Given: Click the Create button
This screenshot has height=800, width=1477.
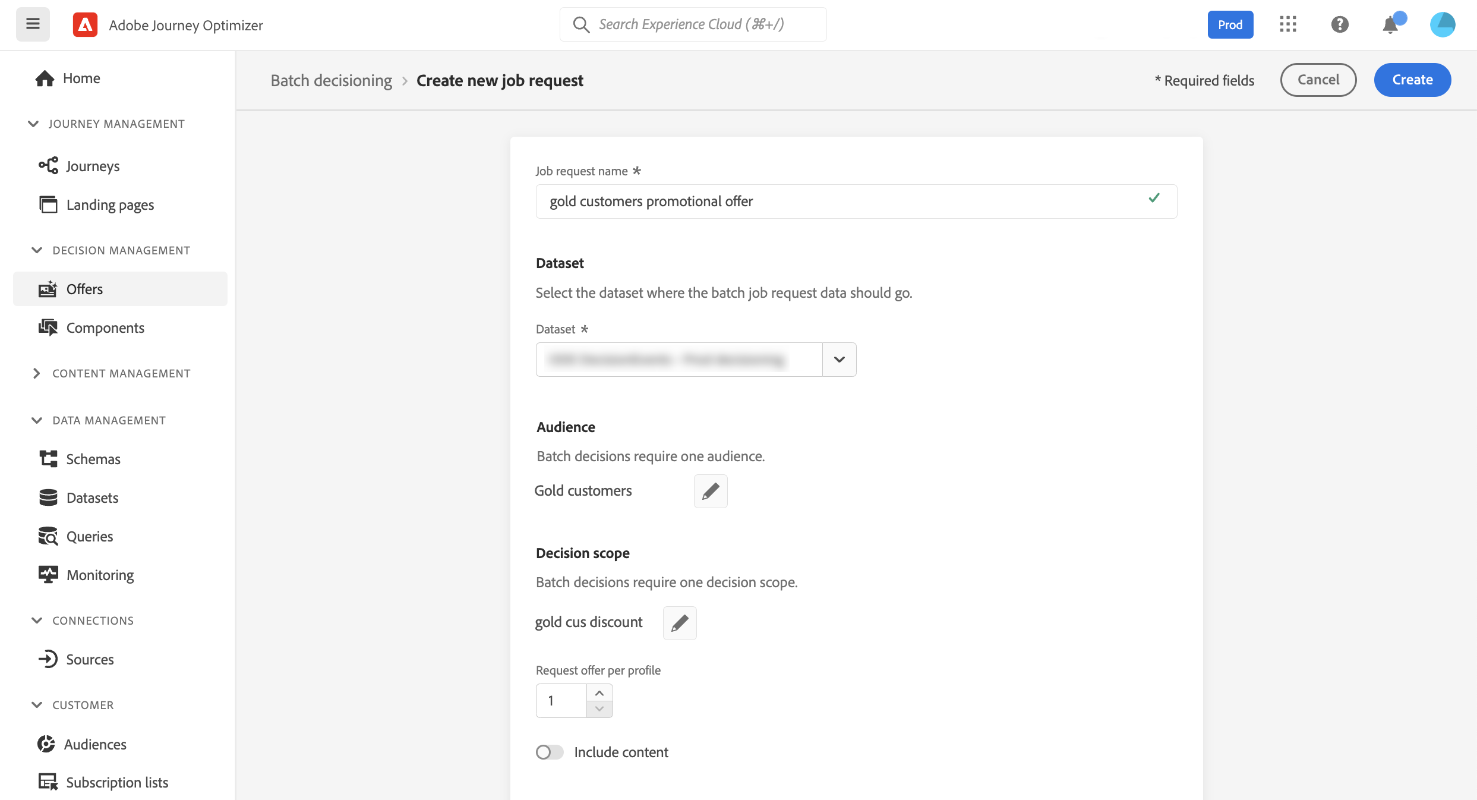Looking at the screenshot, I should pyautogui.click(x=1412, y=80).
